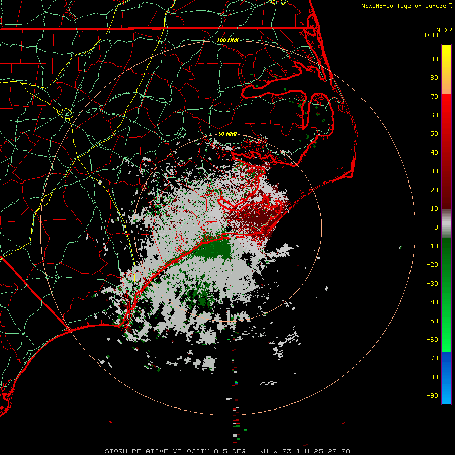455x455 pixels.
Task: Click the 30 value on velocity scale
Action: tap(434, 171)
